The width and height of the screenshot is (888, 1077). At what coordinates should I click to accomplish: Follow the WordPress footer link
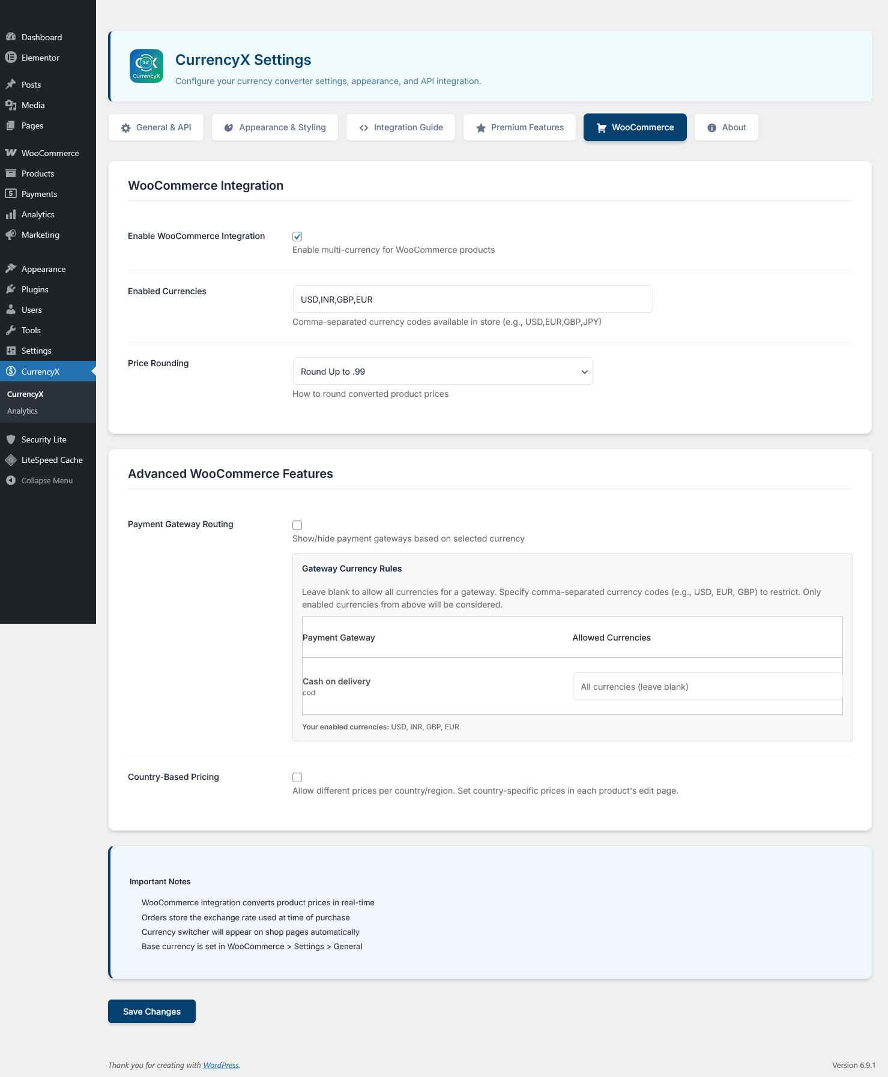tap(221, 1066)
